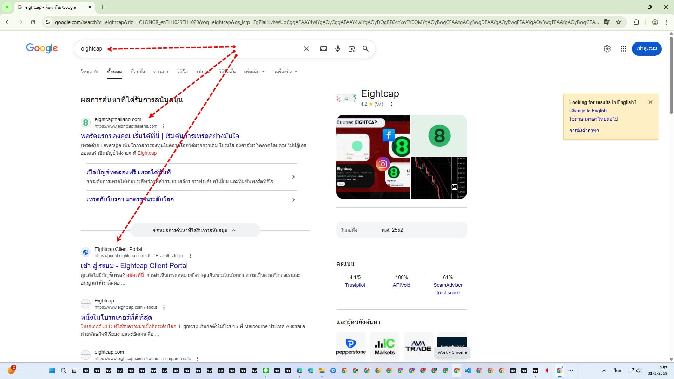Click the Change to English link
The height and width of the screenshot is (379, 674).
point(588,111)
